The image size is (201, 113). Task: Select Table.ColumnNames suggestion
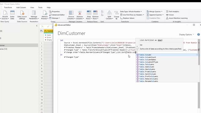pos(167,60)
